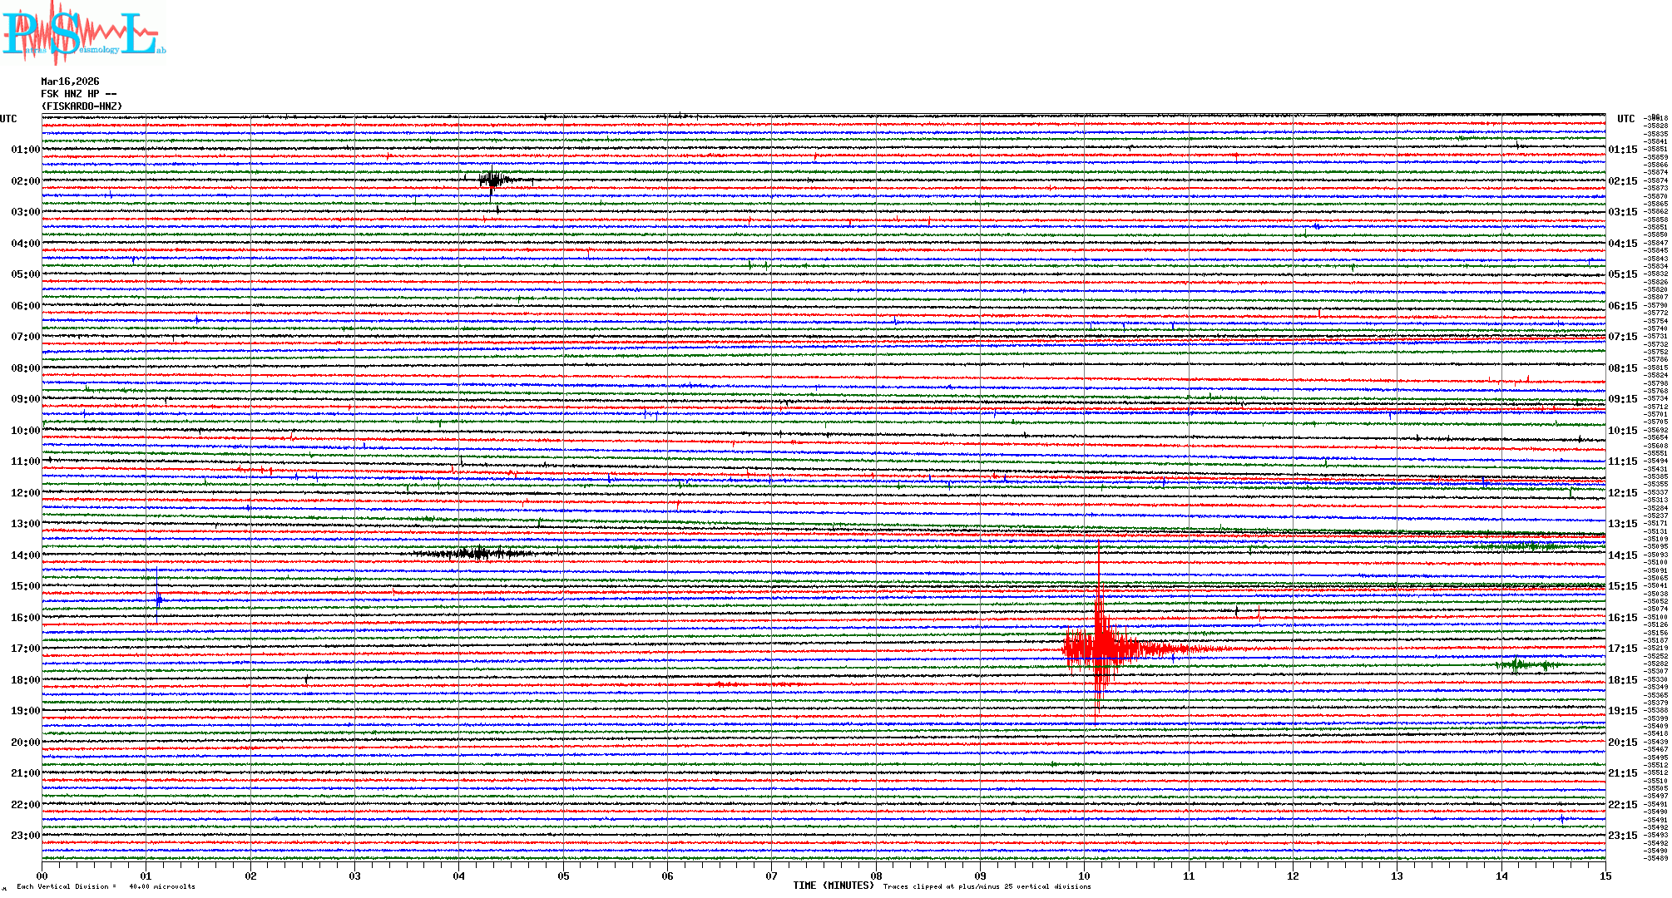Click the PSL seismology lab logo

83,33
